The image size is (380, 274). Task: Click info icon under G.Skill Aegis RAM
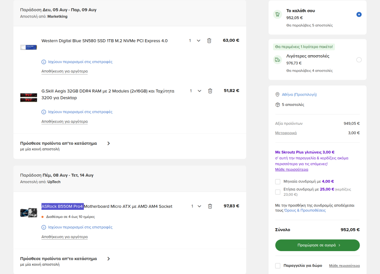click(x=44, y=112)
